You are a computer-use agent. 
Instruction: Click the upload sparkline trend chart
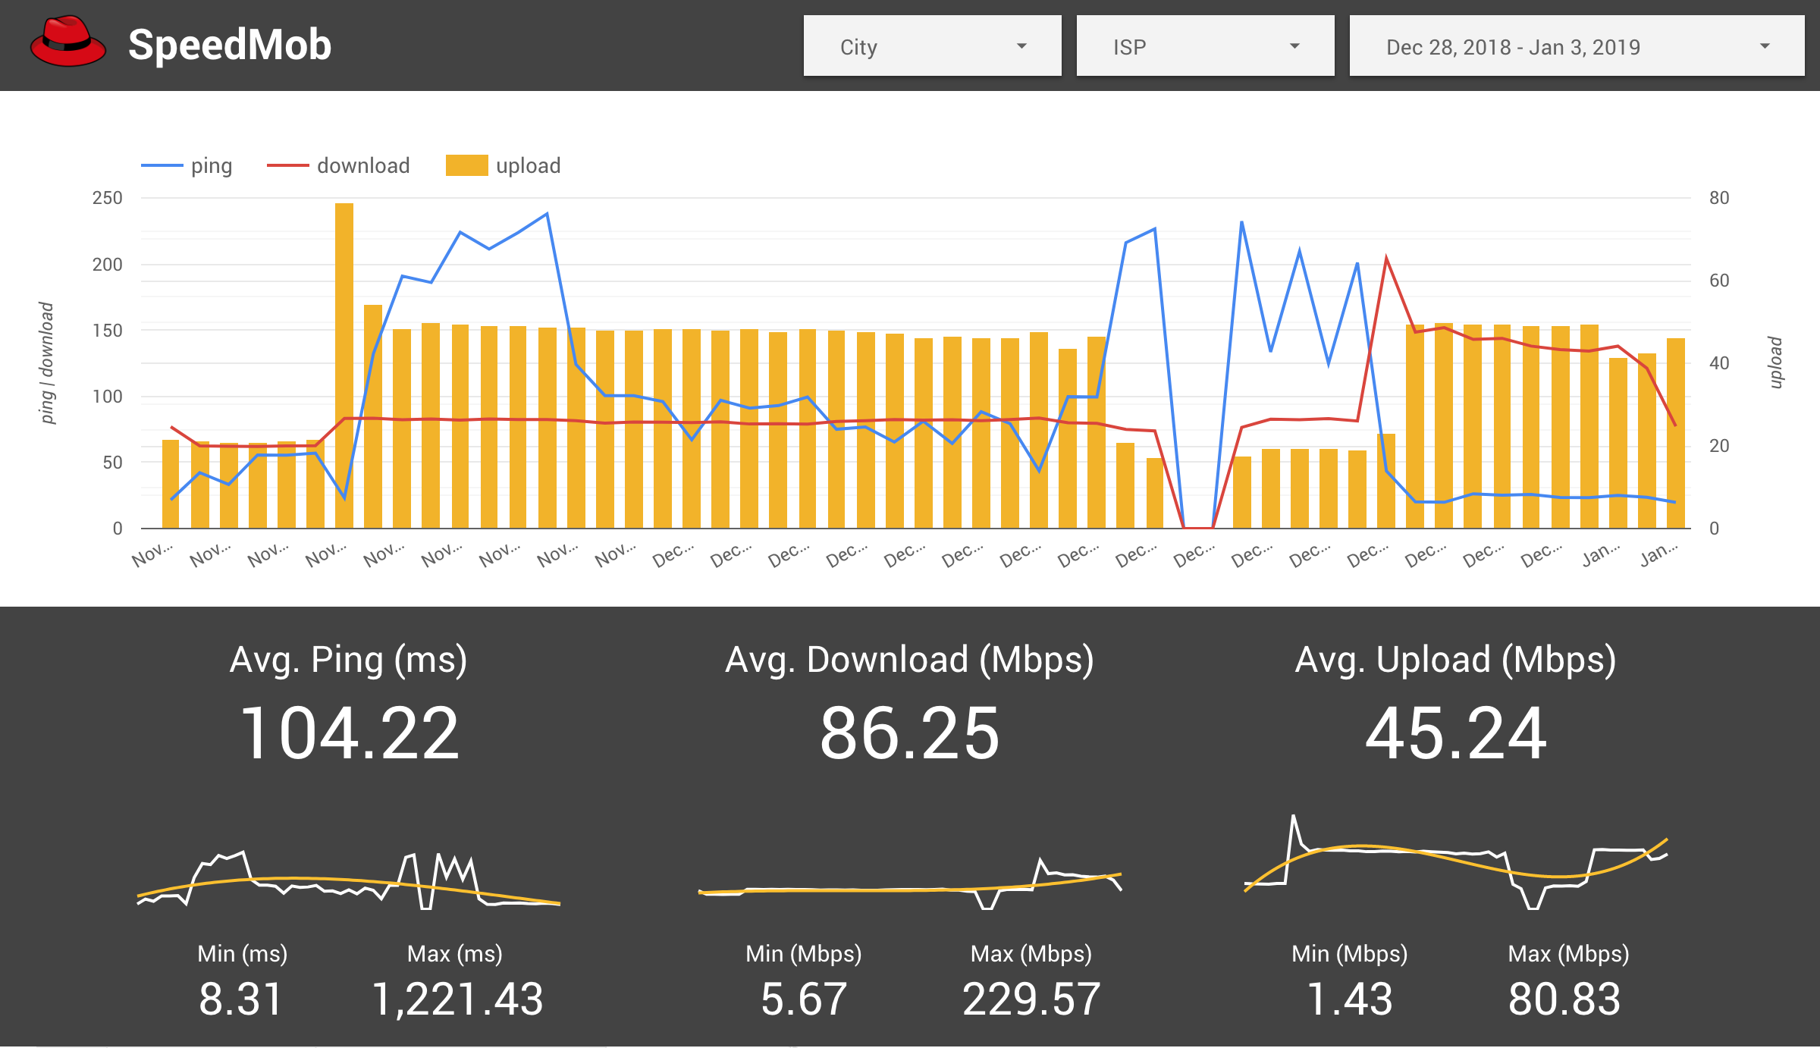1455,864
